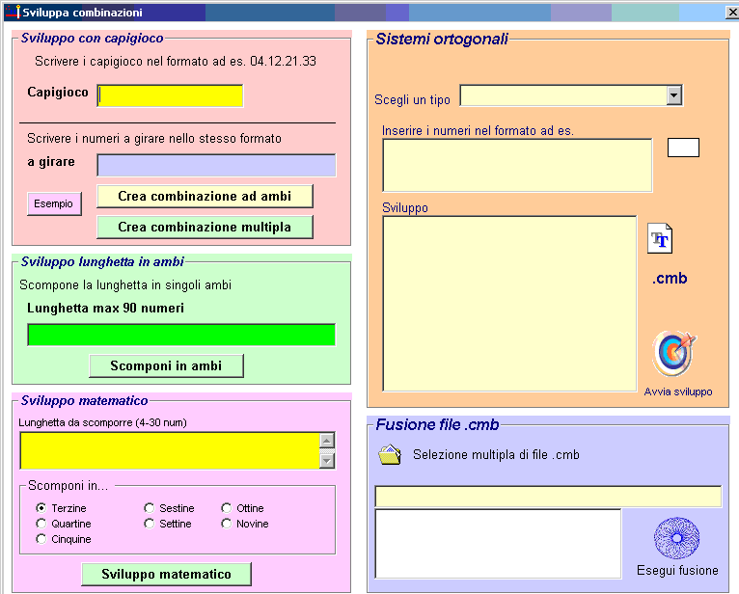The width and height of the screenshot is (739, 594).
Task: Click inside the Sviluppo output area
Action: coord(510,304)
